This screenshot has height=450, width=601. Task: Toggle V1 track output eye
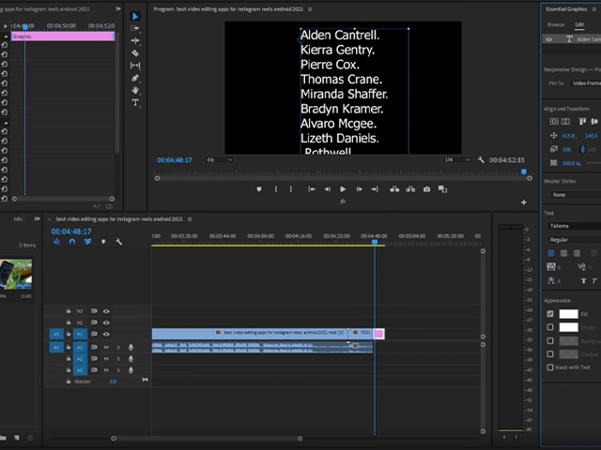[x=106, y=334]
